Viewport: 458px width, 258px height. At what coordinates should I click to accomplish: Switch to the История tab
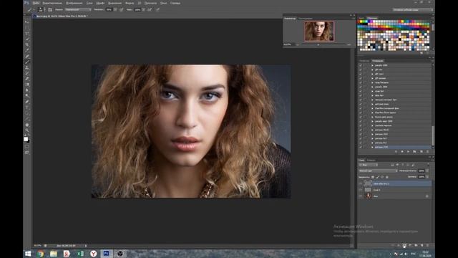364,61
